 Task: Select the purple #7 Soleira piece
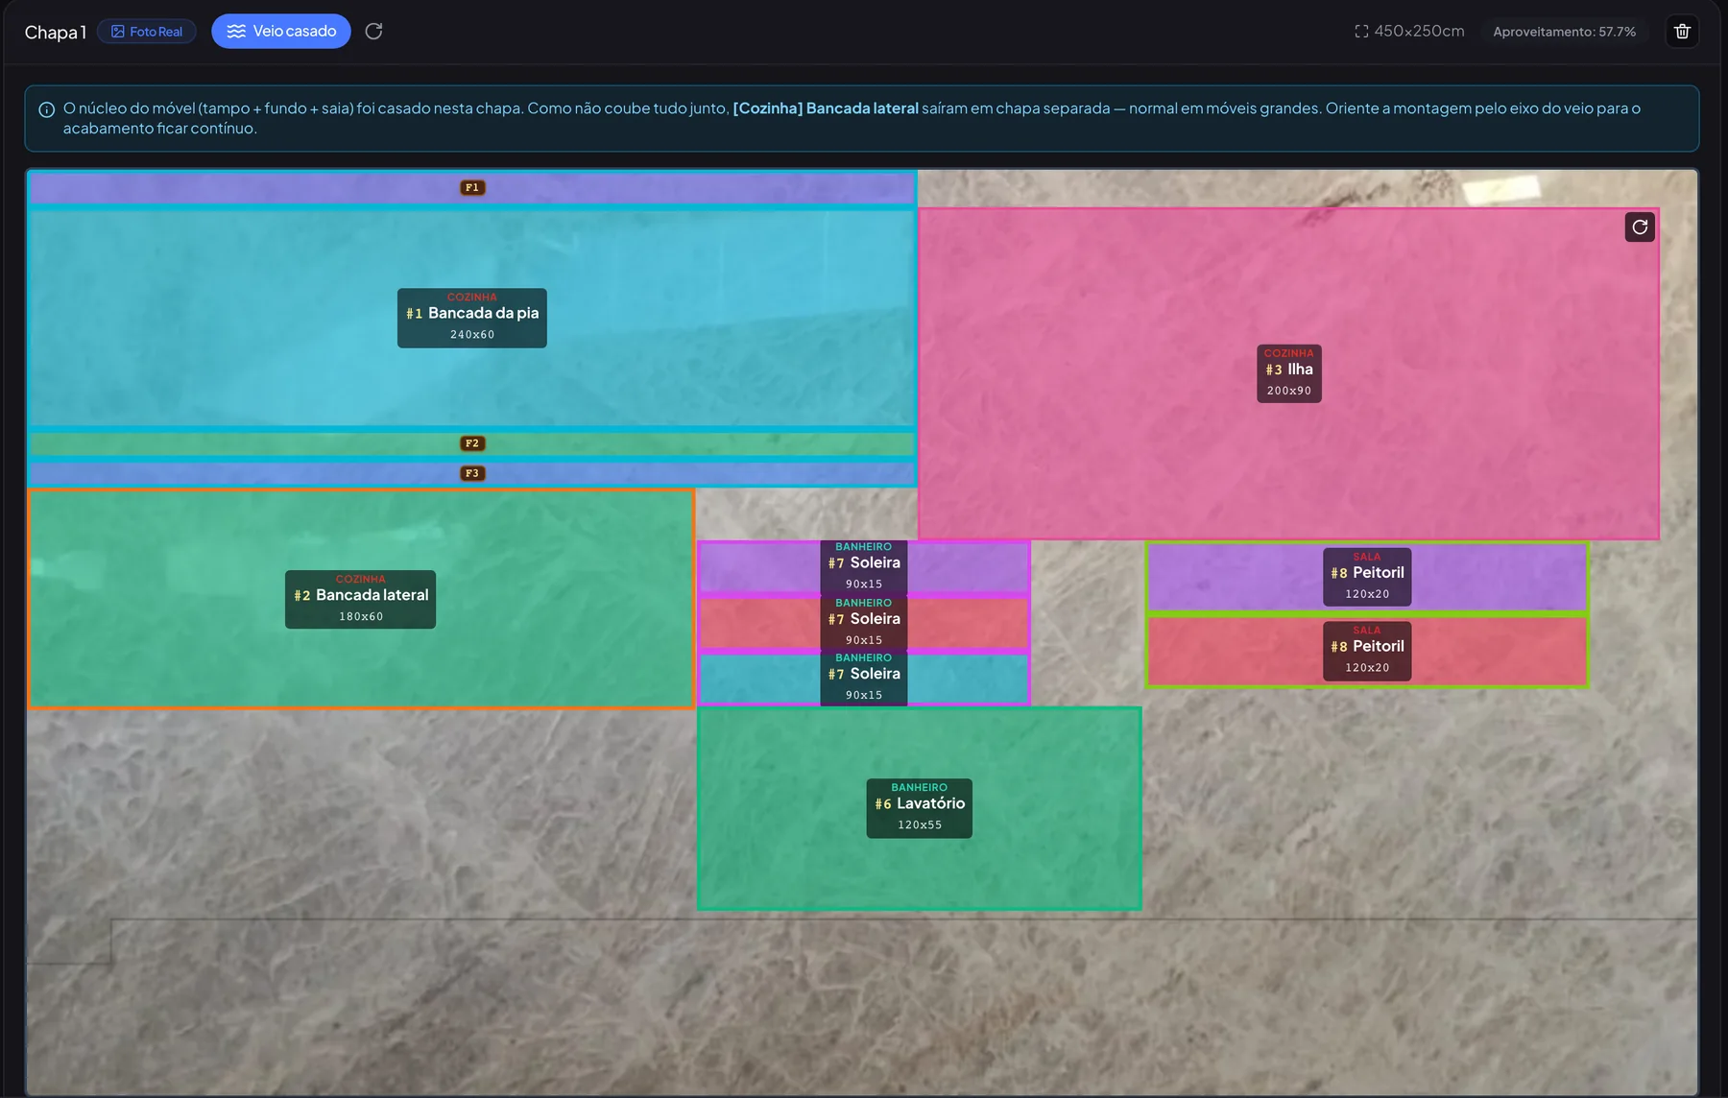pos(864,567)
